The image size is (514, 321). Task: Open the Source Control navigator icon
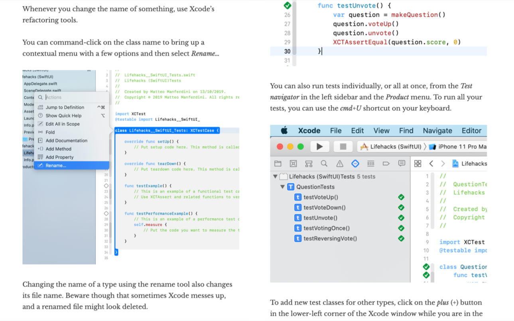[x=293, y=164]
